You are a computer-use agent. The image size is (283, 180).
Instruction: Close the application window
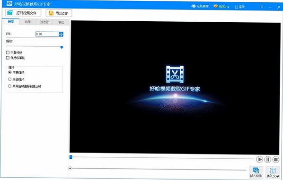[x=279, y=7]
